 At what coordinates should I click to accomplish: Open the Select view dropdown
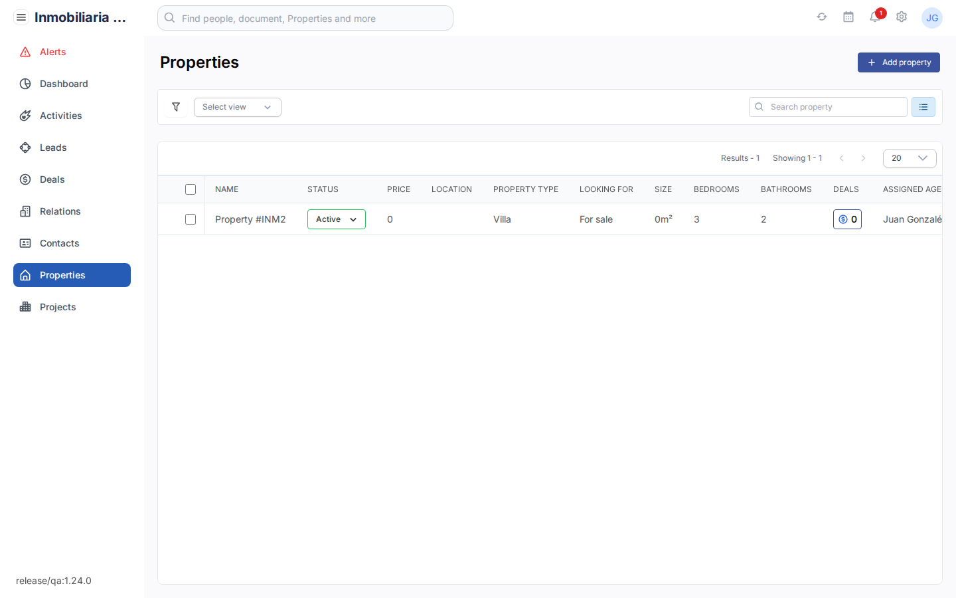(237, 106)
